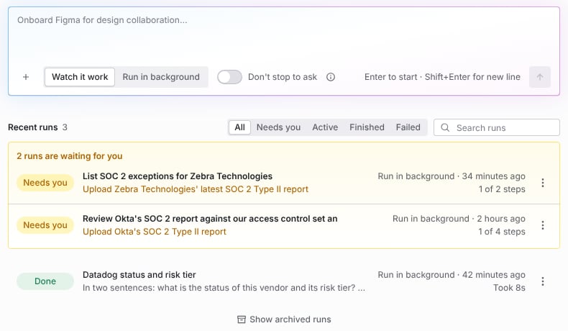
Task: Switch to the All filter tab
Action: [239, 127]
